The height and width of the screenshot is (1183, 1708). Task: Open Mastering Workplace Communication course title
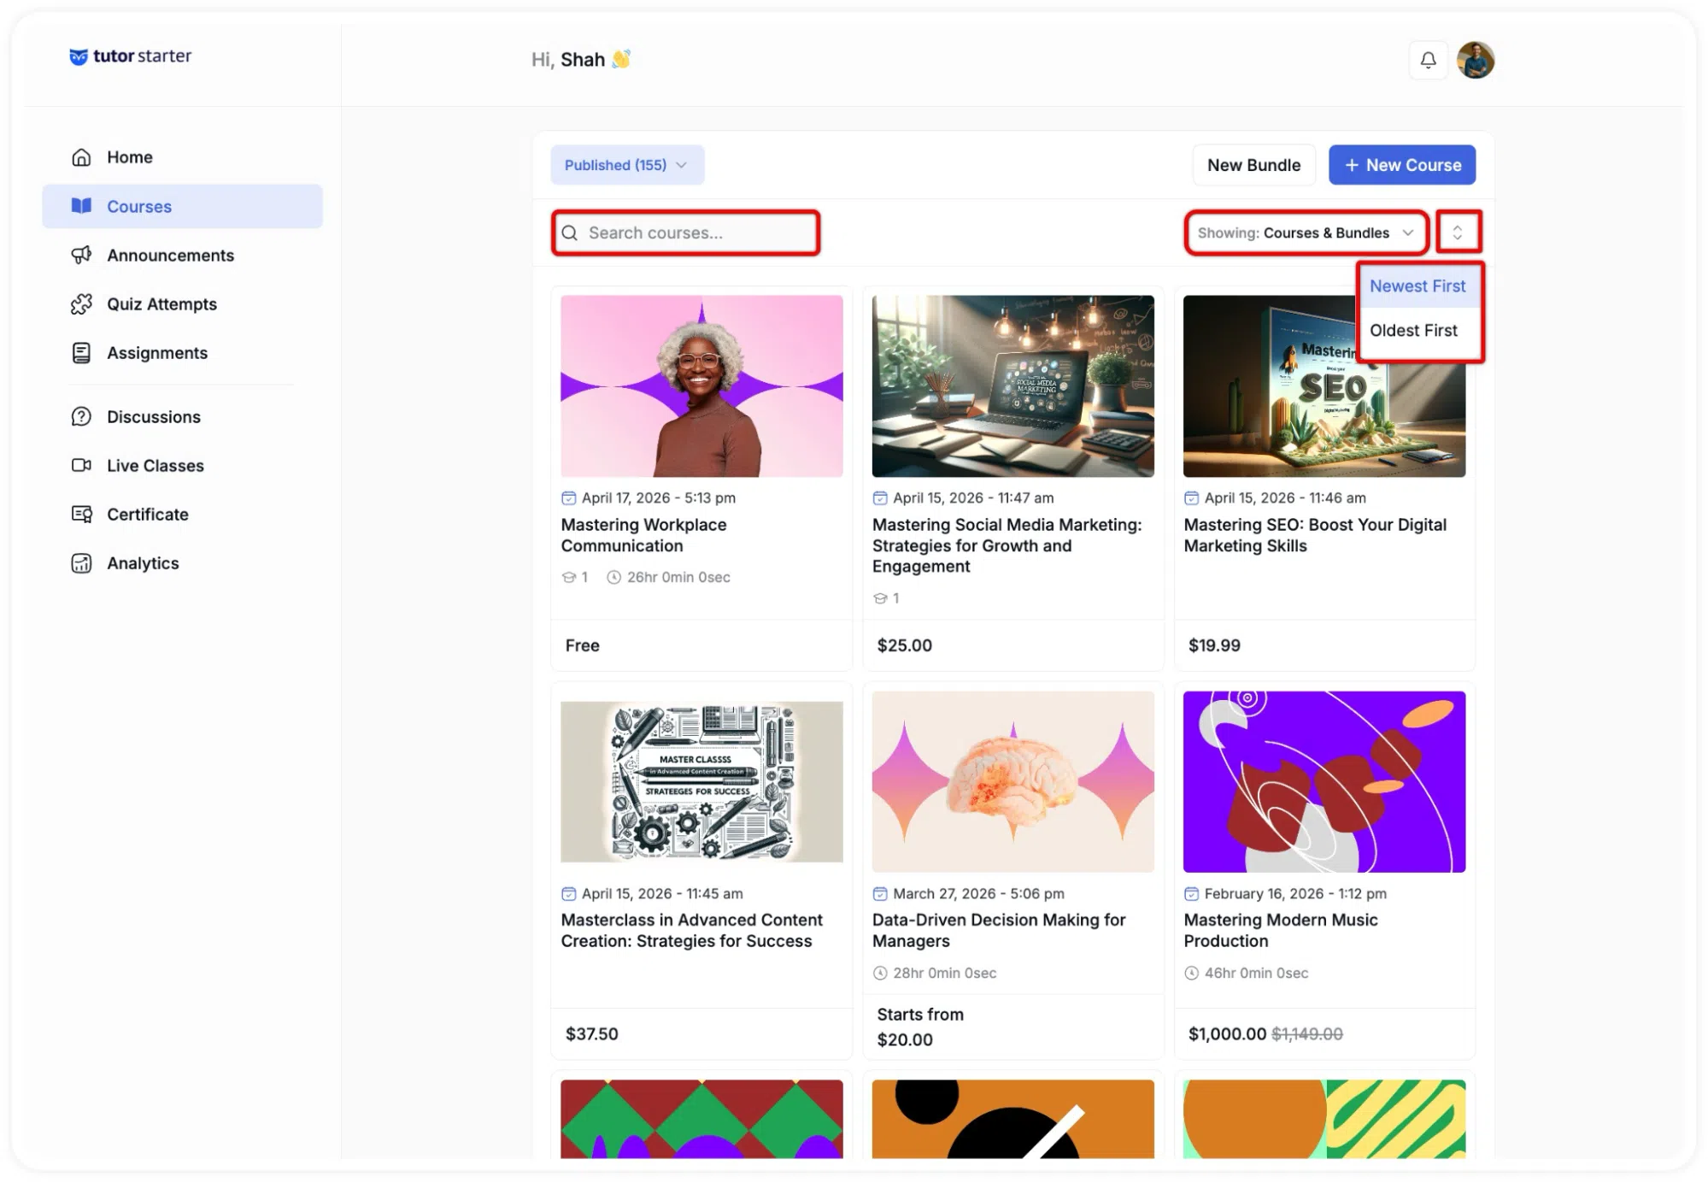[643, 535]
